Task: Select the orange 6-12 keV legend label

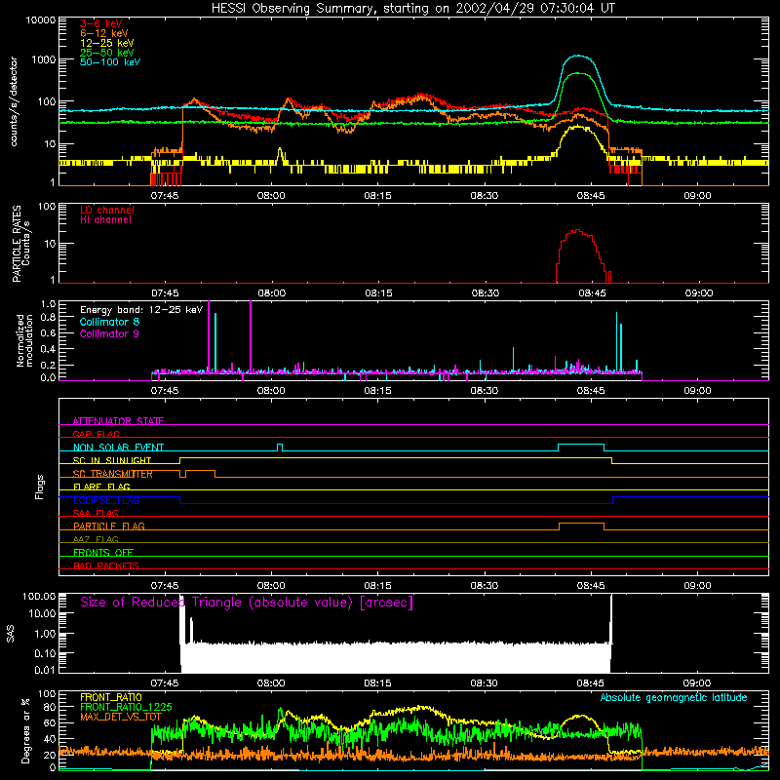Action: point(103,33)
